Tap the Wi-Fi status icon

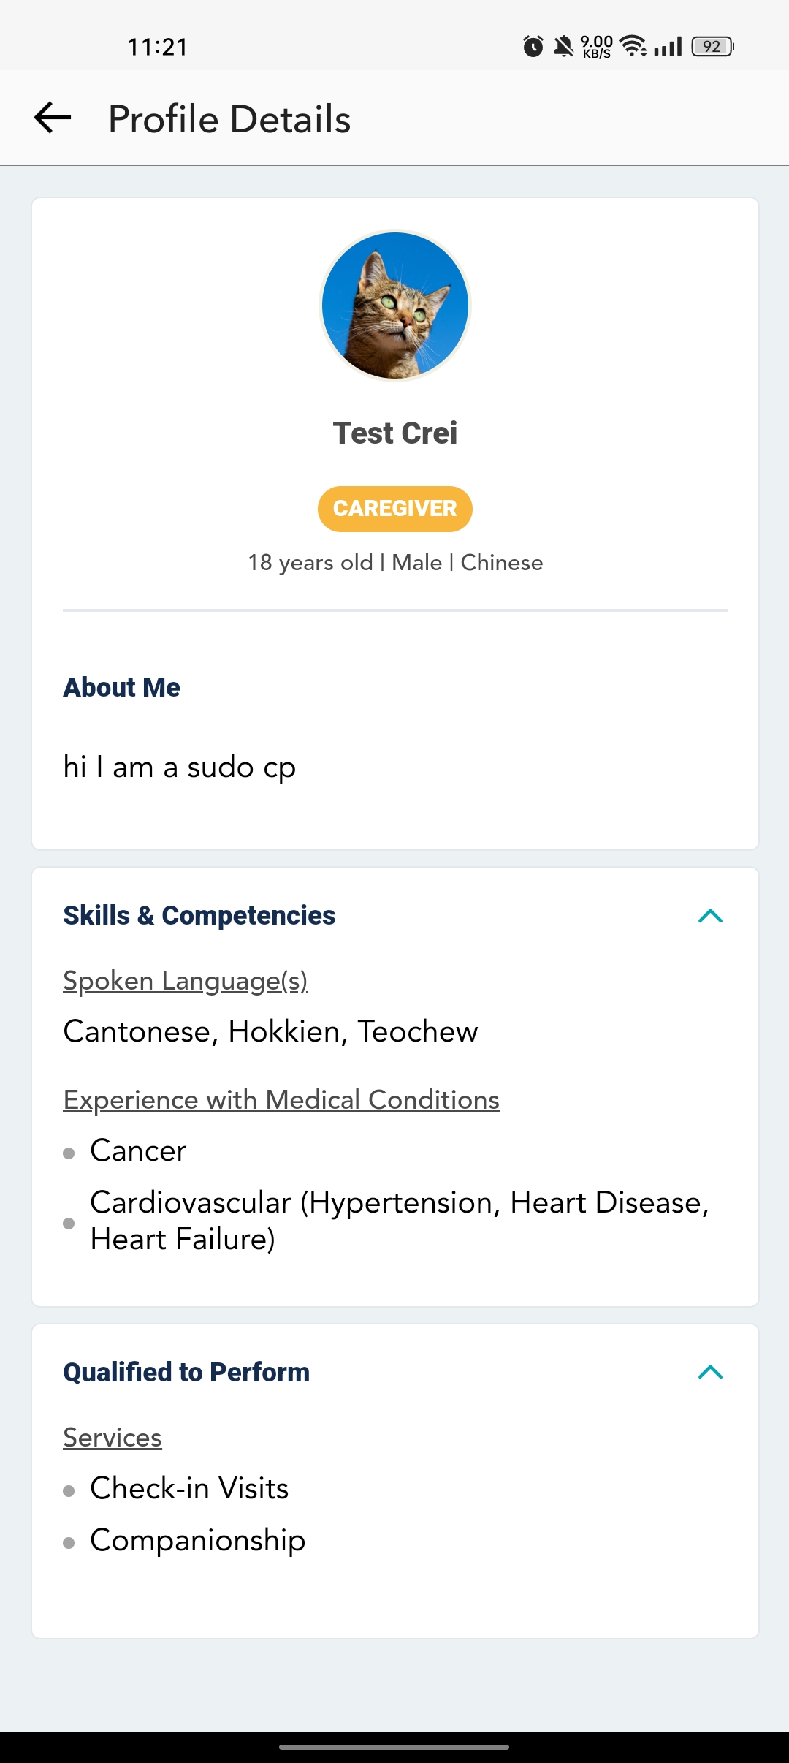tap(633, 46)
